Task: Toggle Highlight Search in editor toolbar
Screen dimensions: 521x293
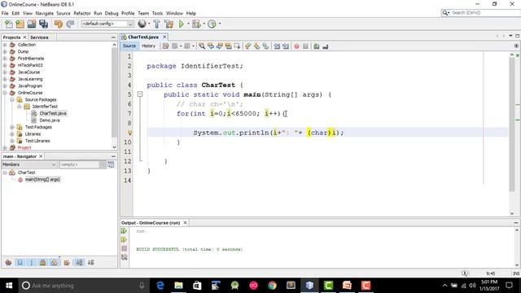Action: pyautogui.click(x=228, y=46)
